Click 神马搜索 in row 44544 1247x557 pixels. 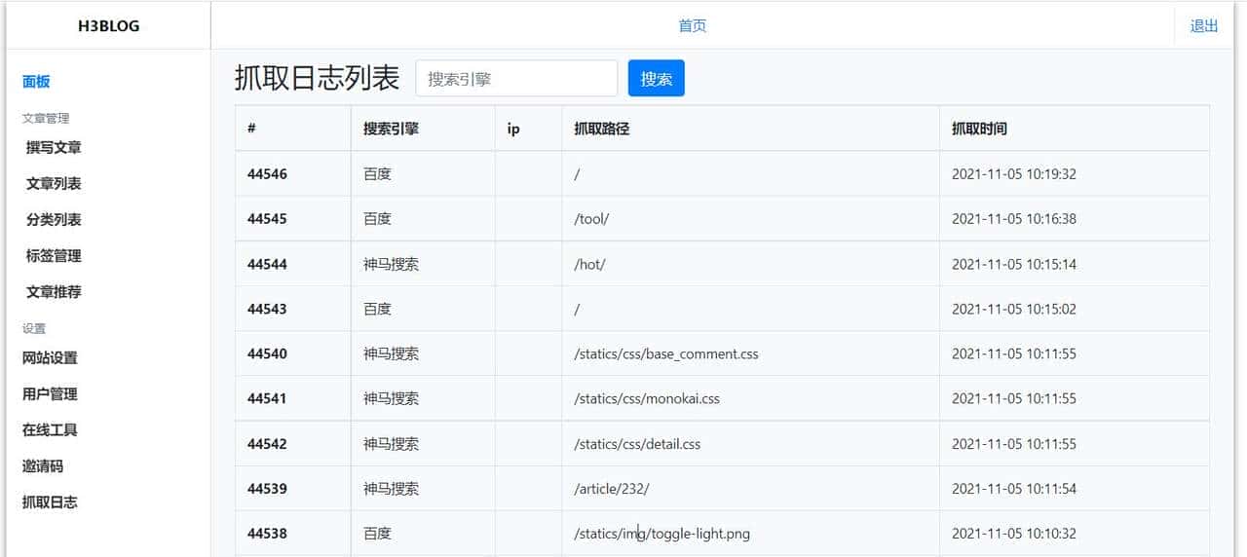(x=391, y=264)
